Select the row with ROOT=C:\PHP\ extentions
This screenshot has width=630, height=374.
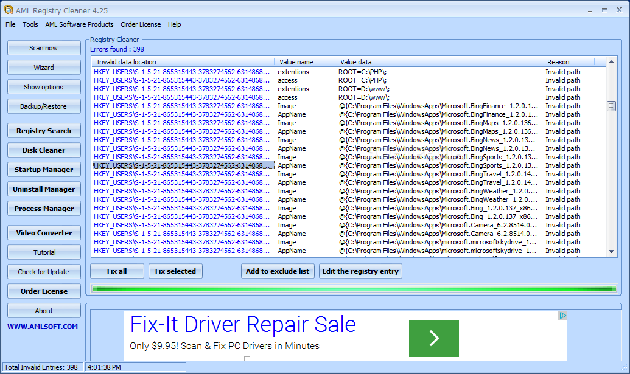tap(349, 72)
